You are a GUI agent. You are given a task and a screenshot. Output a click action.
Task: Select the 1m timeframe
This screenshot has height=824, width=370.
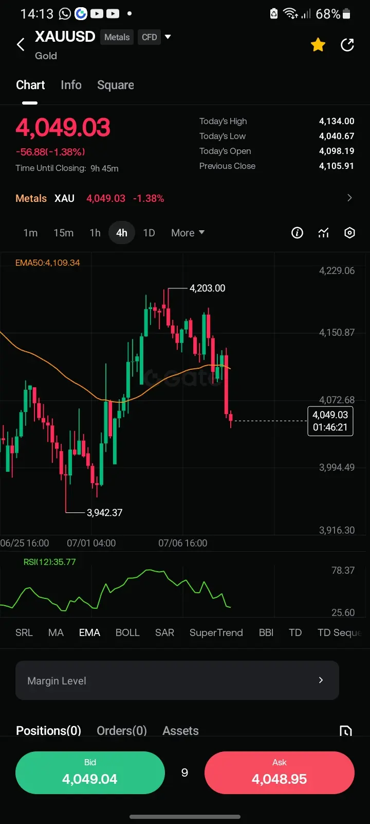[30, 233]
